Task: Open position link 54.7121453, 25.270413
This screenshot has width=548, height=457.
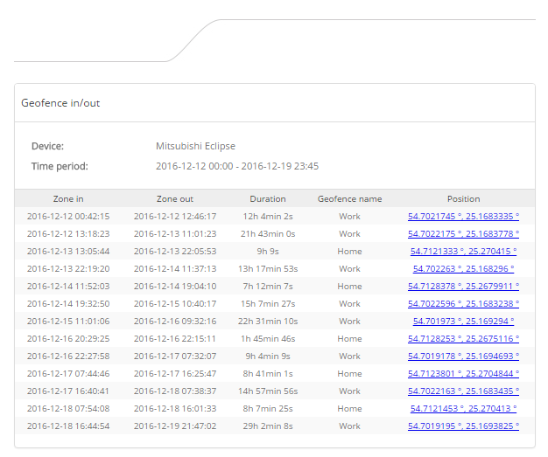Action: [x=463, y=409]
